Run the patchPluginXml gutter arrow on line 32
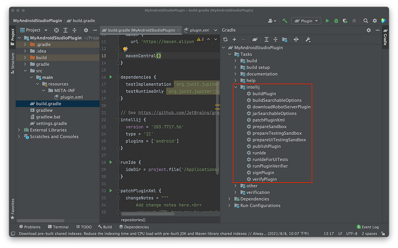 tap(111, 191)
